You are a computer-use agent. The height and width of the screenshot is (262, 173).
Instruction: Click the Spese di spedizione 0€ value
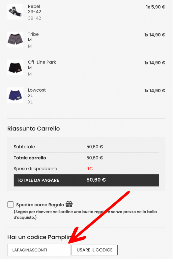click(89, 169)
